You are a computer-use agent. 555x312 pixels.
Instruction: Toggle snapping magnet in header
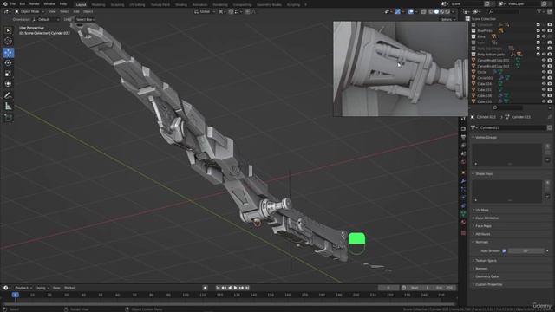point(231,11)
